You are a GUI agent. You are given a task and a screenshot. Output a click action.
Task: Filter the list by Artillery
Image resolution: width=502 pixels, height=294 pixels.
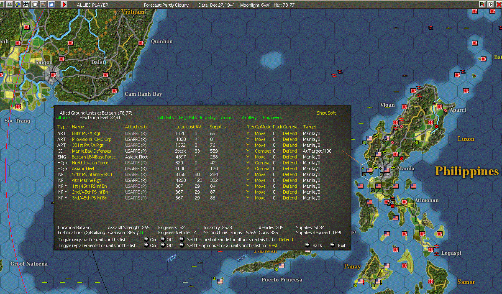click(249, 118)
